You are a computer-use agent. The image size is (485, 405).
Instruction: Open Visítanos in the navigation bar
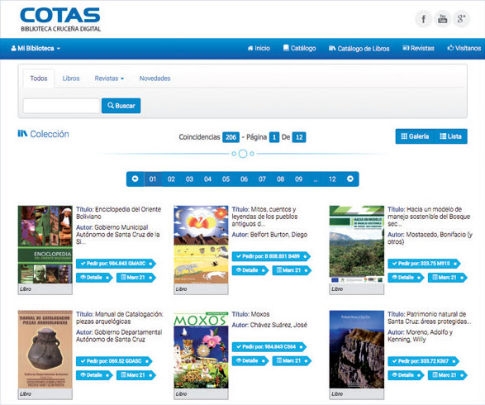tap(464, 48)
